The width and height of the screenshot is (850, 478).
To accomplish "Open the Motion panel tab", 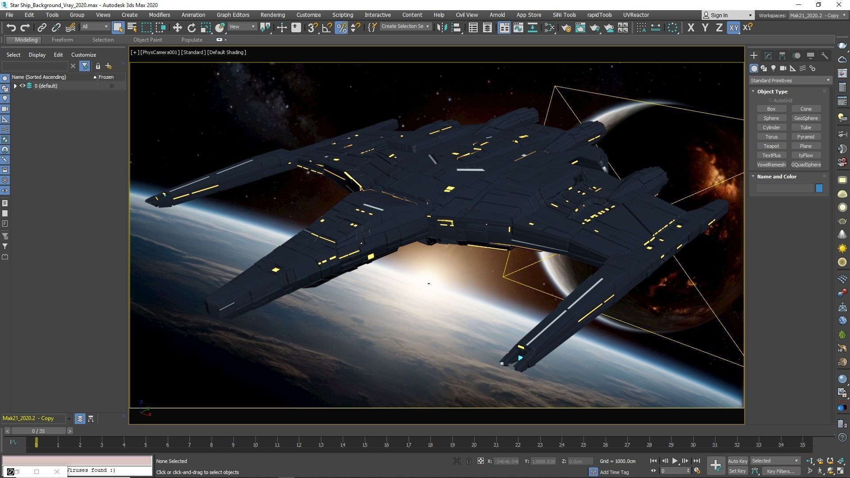I will point(796,55).
